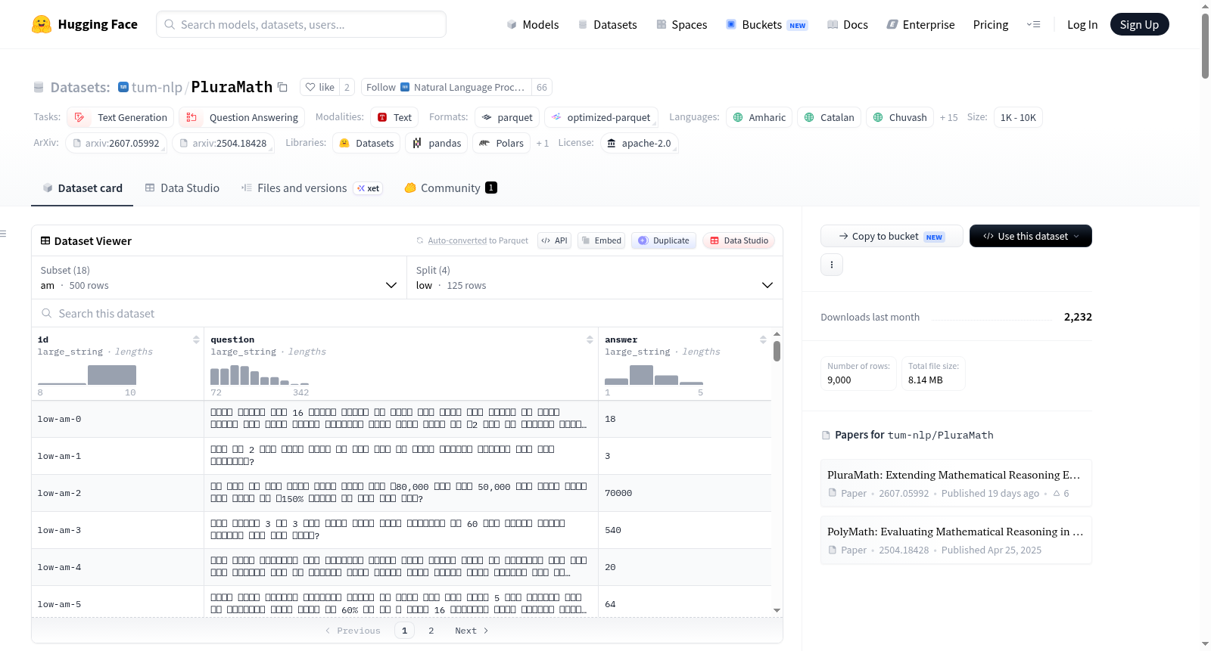1211x651 pixels.
Task: Click the Embed button
Action: coord(601,240)
